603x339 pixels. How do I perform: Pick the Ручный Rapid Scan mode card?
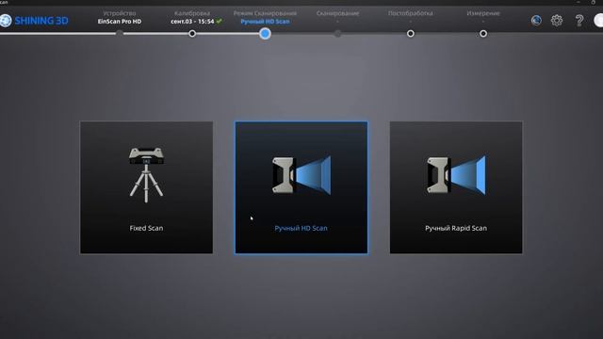(x=456, y=187)
